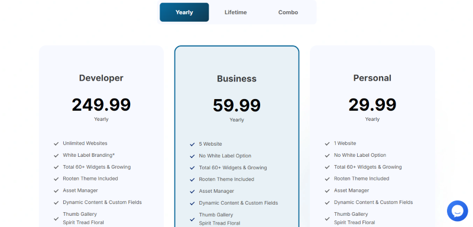Click Personal's No White Label Option text
This screenshot has width=473, height=227.
[360, 155]
